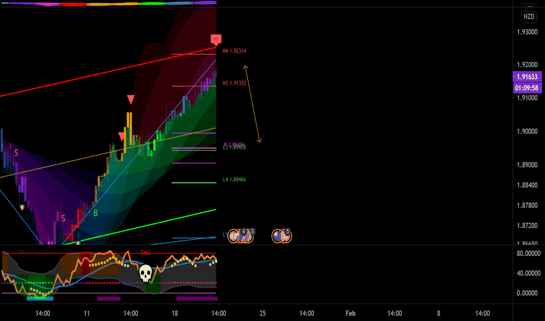Click the current price label 1.91633
The height and width of the screenshot is (321, 545).
pyautogui.click(x=527, y=76)
